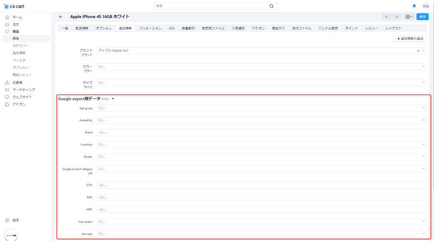Image resolution: width=434 pixels, height=241 pixels.
Task: Open the Condition dropdown
Action: (x=261, y=145)
